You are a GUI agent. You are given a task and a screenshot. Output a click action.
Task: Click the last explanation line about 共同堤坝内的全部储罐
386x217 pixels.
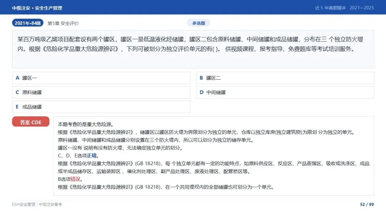166,187
